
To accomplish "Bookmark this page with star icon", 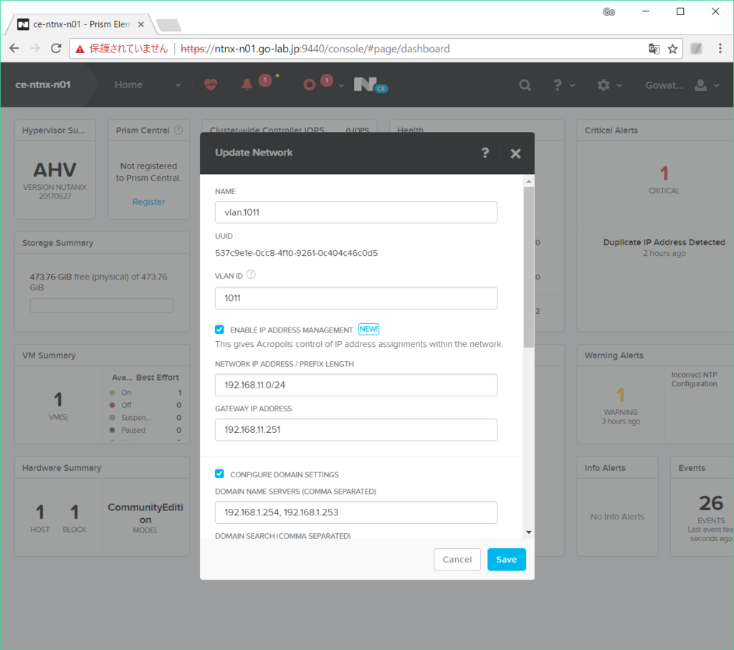I will [672, 49].
